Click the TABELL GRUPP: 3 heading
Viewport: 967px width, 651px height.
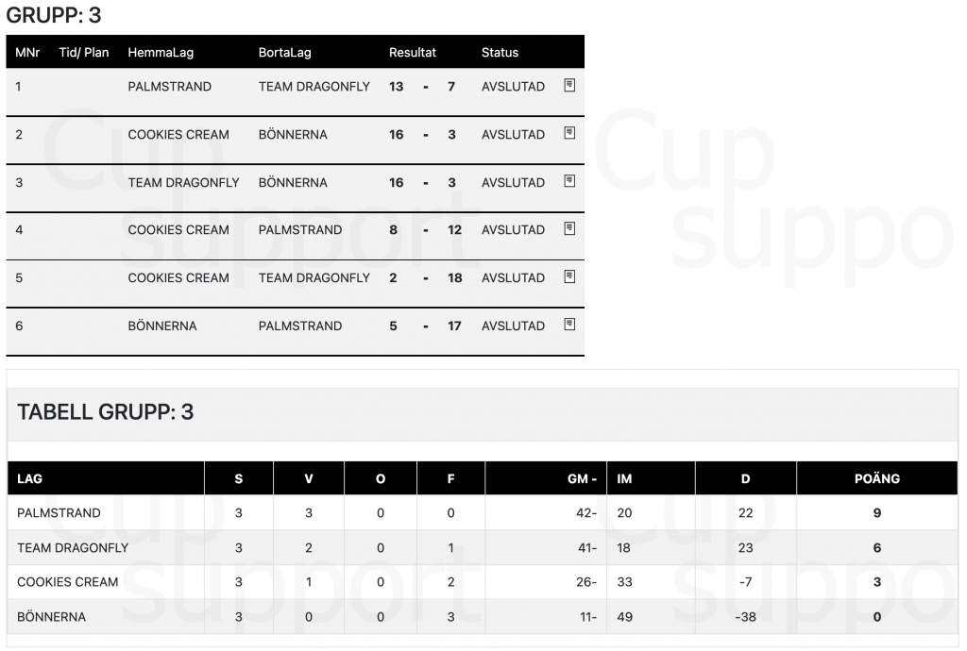[106, 412]
